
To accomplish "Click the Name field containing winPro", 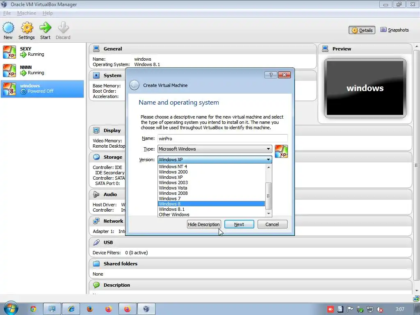I will click(223, 139).
